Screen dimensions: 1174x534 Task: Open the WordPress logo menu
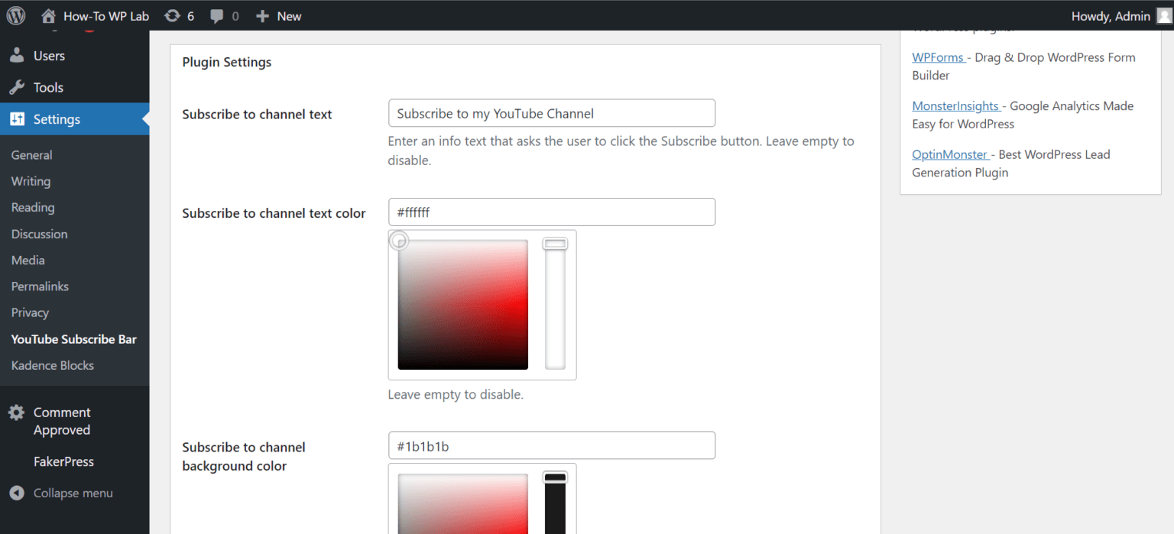[x=15, y=15]
